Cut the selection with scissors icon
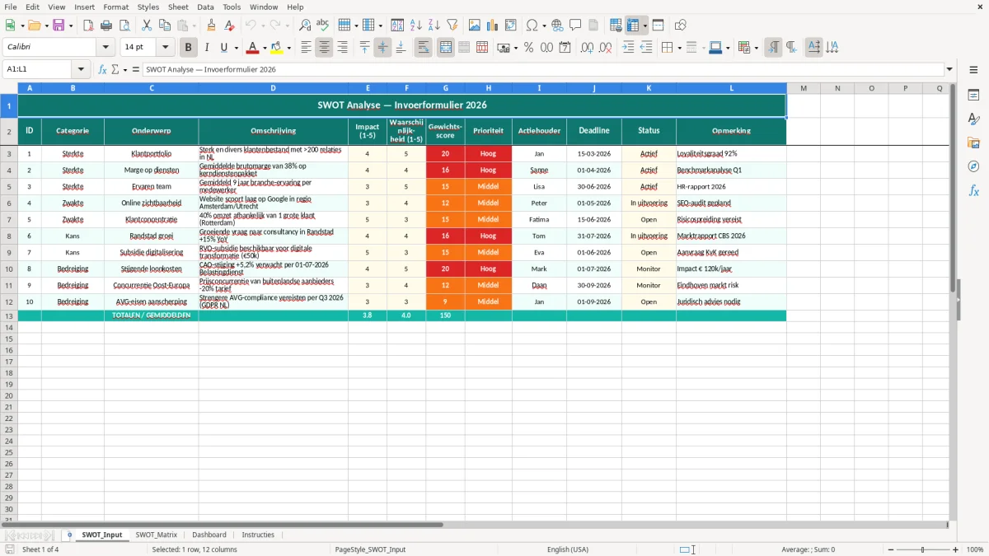 click(147, 26)
